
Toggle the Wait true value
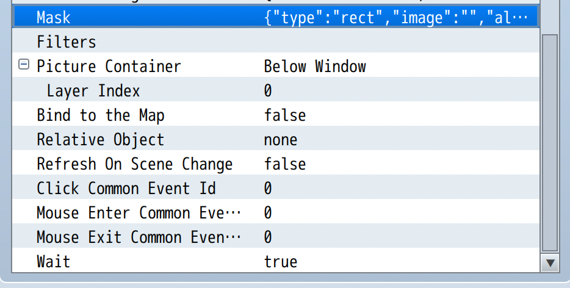click(x=281, y=262)
